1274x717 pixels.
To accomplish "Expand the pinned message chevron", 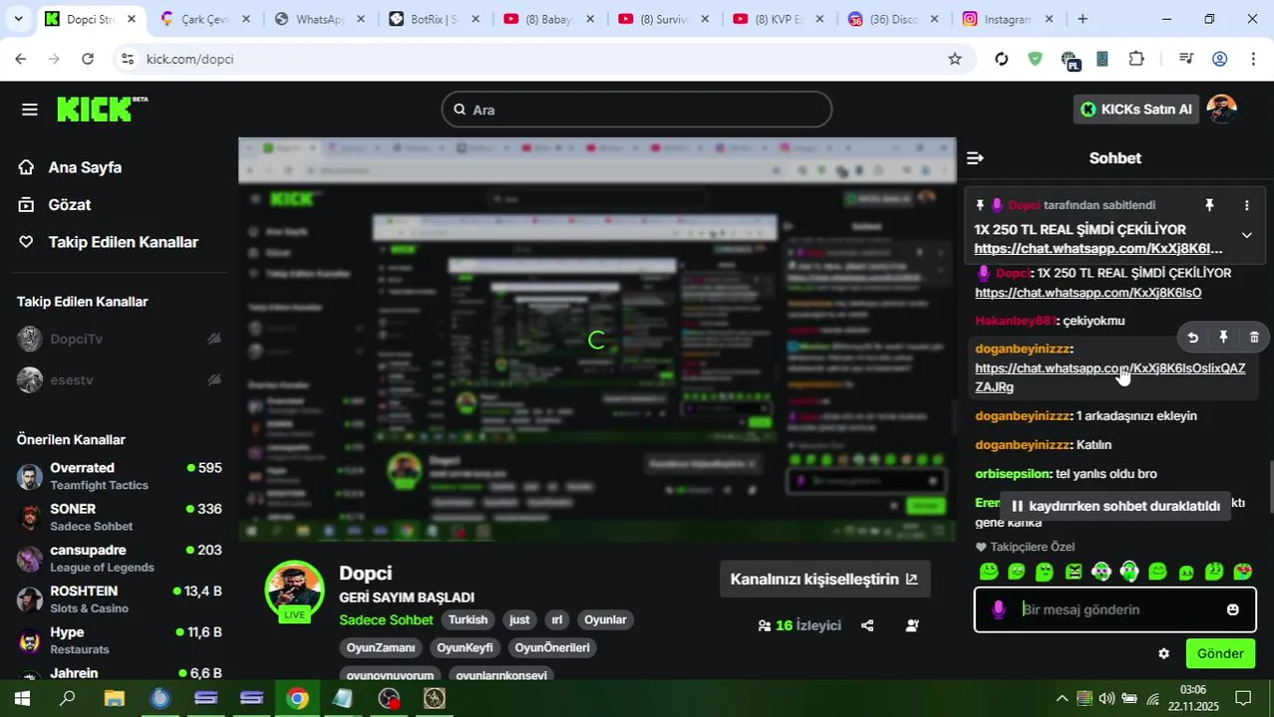I will [1246, 235].
